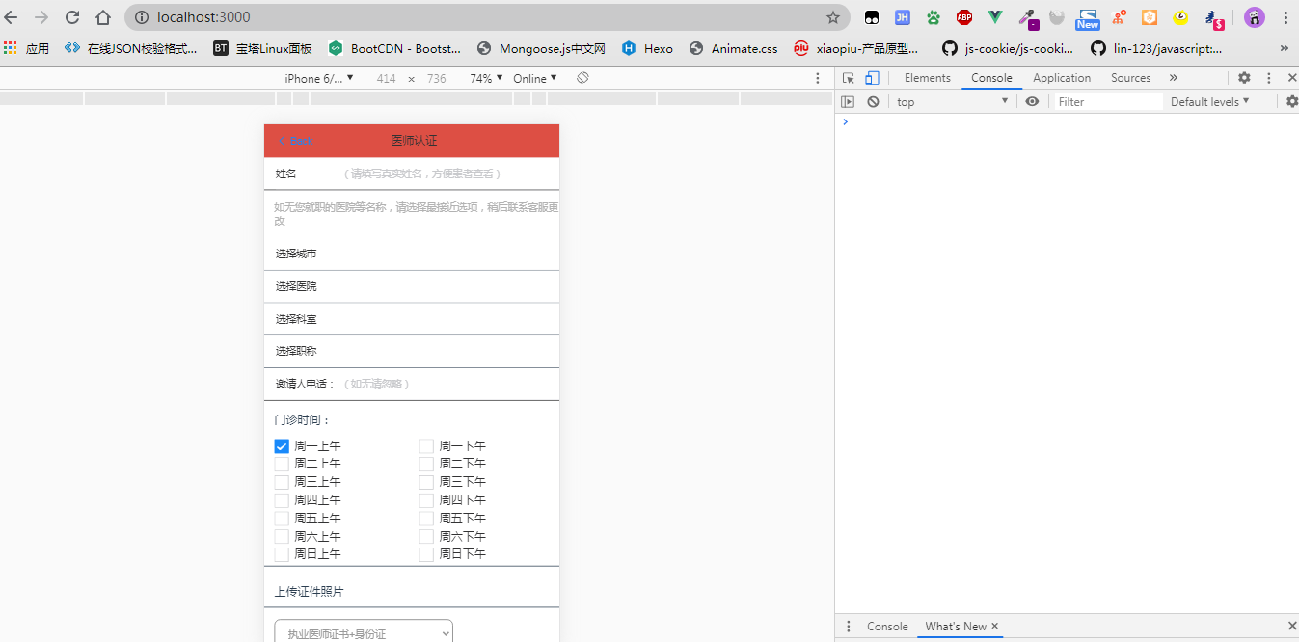Open the top context dropdown in console
This screenshot has width=1299, height=642.
point(952,101)
